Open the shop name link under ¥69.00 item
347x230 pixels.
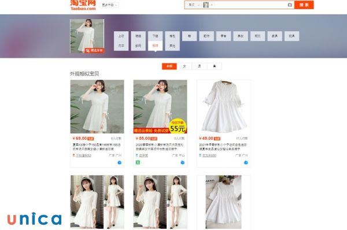(x=83, y=155)
